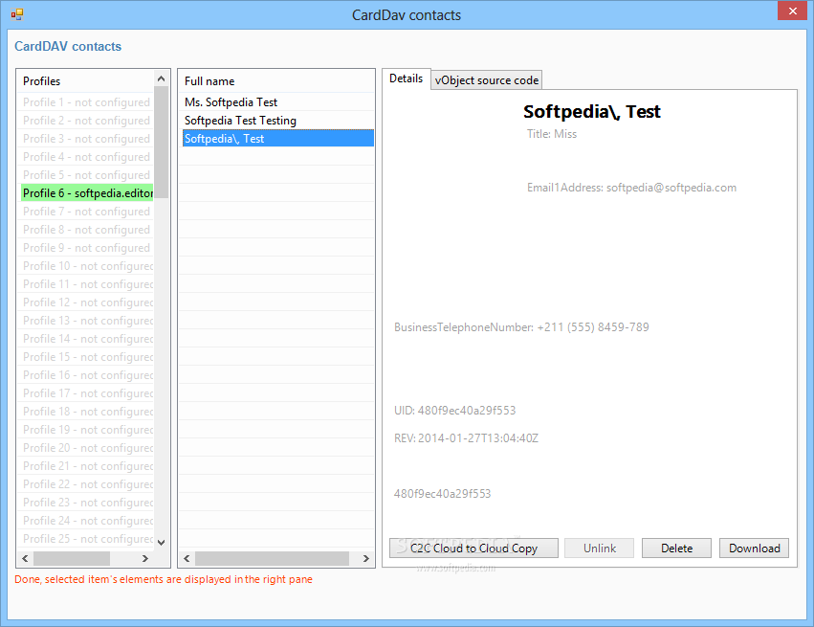
Task: Select Profile 25 - not configured
Action: tap(87, 539)
